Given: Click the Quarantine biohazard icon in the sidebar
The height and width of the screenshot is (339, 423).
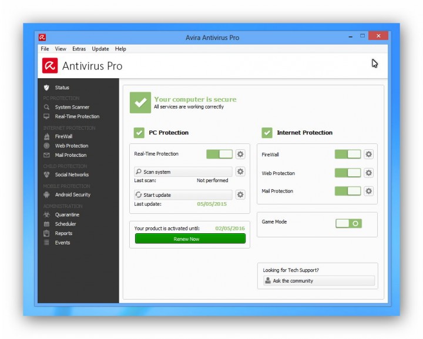Looking at the screenshot, I should [46, 214].
